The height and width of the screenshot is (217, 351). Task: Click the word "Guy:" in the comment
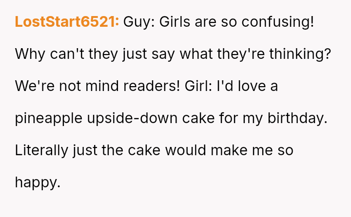click(139, 22)
